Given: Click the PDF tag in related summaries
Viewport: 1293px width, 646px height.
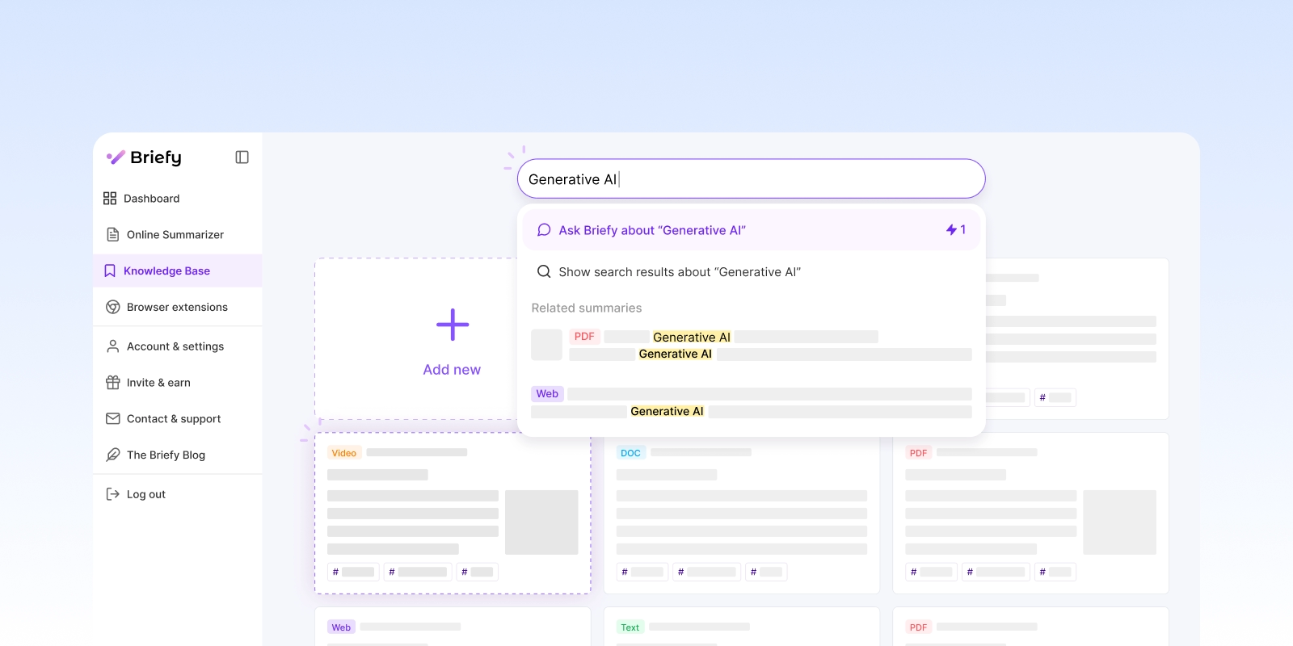Looking at the screenshot, I should [584, 337].
